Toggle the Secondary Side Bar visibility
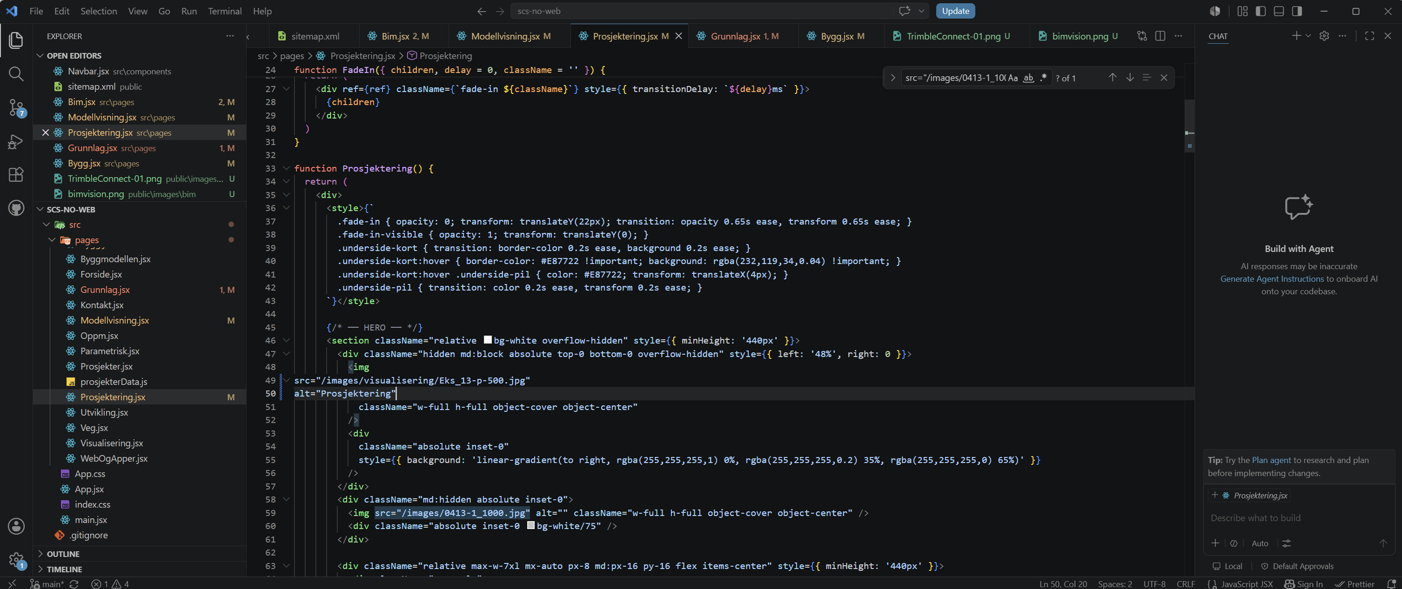 coord(1297,11)
